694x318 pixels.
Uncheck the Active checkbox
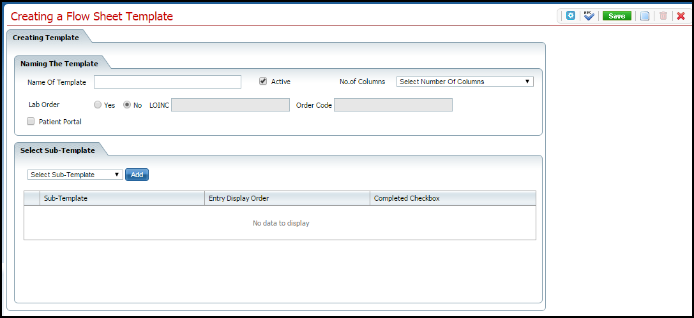(x=263, y=82)
